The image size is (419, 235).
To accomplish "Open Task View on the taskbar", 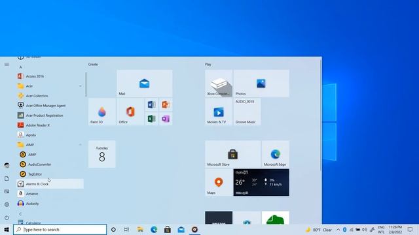I will (126, 229).
